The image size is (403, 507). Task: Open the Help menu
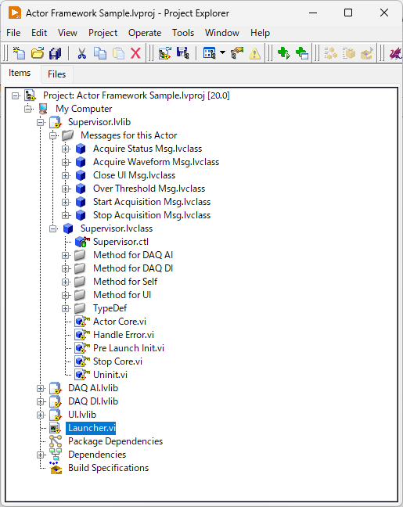click(x=260, y=33)
